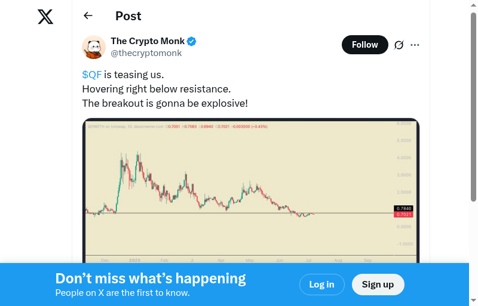478x306 pixels.
Task: Click the Post page heading
Action: click(x=128, y=16)
